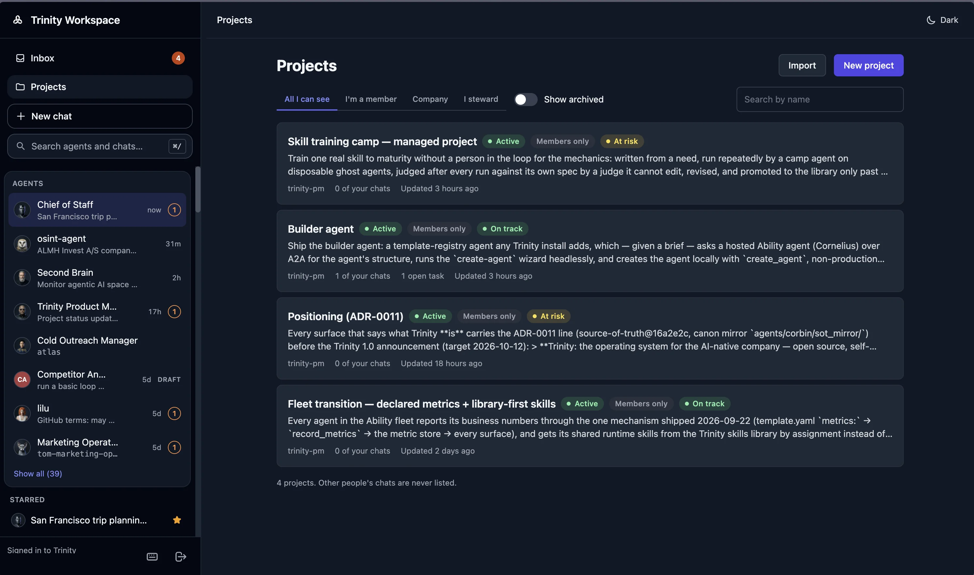The width and height of the screenshot is (974, 575).
Task: Click the Marketing Operat... avatar
Action: click(x=22, y=447)
